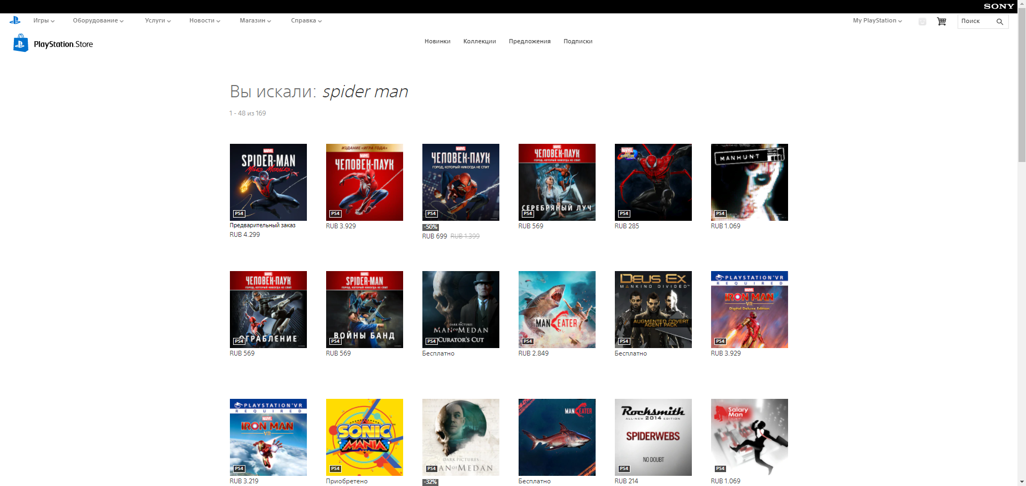Viewport: 1026px width, 486px height.
Task: Open the Manhunt game cover
Action: pos(750,182)
